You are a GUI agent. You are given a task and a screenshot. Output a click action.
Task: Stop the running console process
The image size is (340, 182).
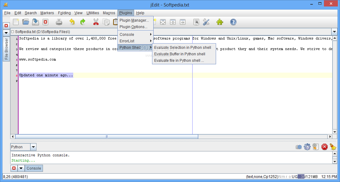[324, 147]
